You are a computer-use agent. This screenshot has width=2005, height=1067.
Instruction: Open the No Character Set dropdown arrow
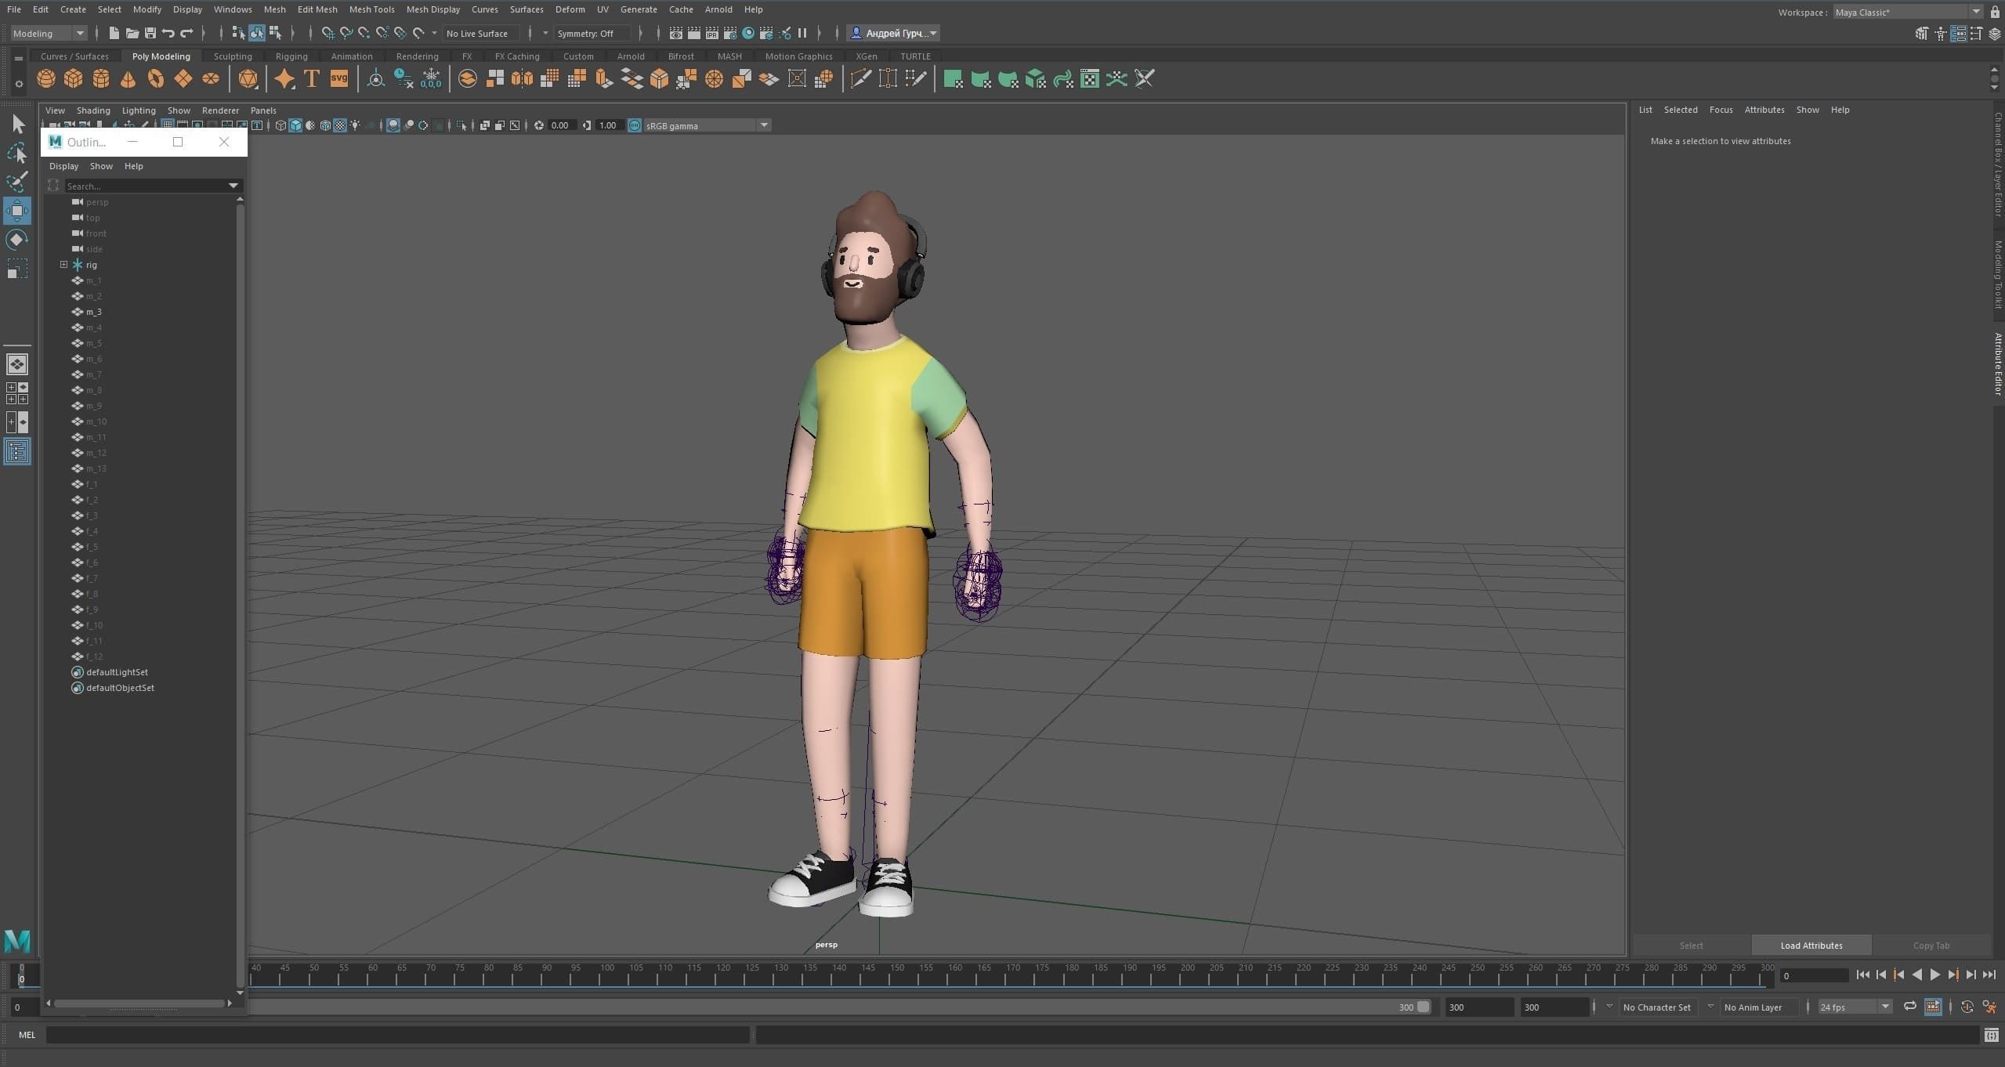1609,1007
